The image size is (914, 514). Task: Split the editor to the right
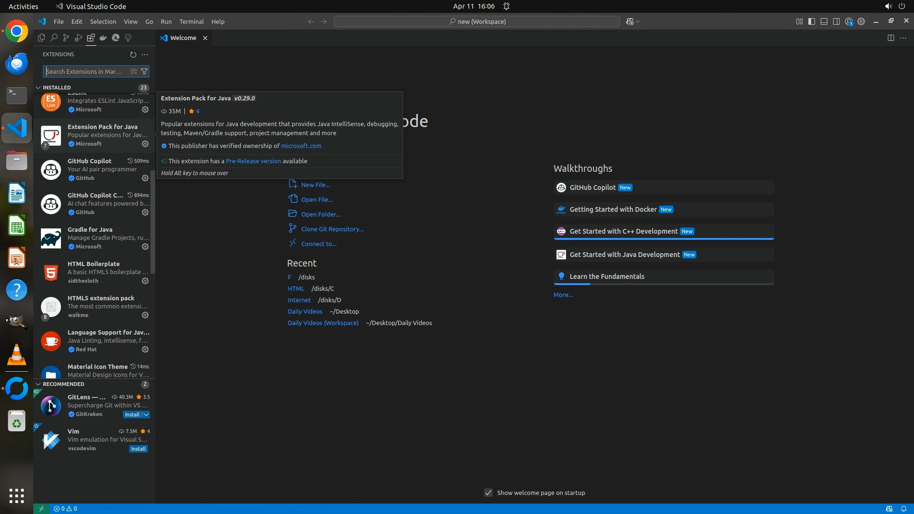click(891, 38)
